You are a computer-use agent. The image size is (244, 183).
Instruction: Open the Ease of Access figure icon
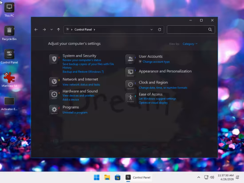tap(130, 98)
